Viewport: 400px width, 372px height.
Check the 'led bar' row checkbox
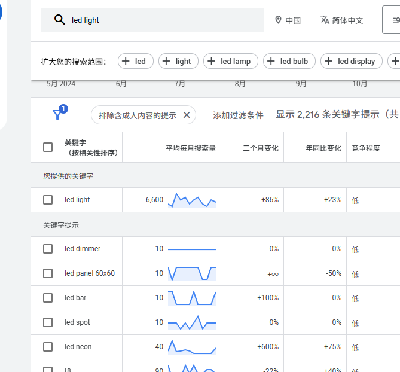point(48,298)
